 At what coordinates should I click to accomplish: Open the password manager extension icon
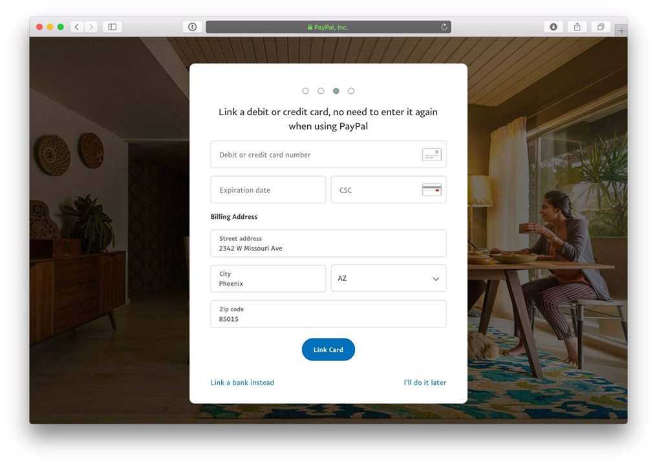192,27
